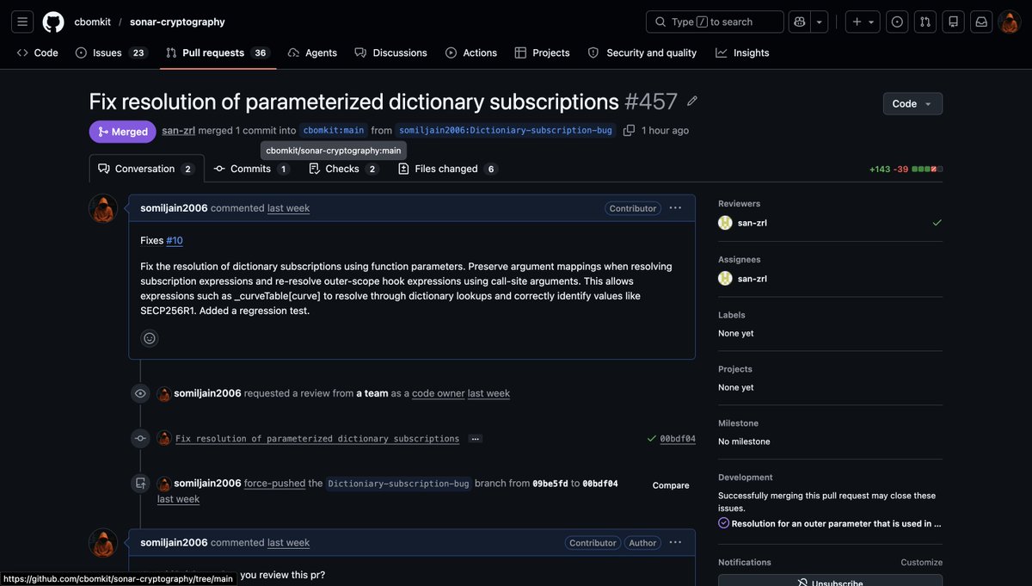Open the Actions tab
1032x586 pixels.
tap(471, 52)
